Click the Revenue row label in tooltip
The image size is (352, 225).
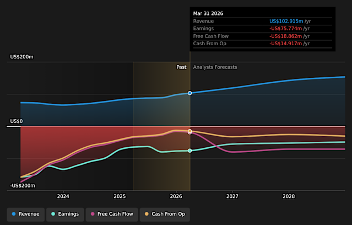[x=203, y=21]
